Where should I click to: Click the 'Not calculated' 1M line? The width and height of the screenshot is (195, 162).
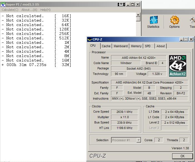(x=36, y=42)
